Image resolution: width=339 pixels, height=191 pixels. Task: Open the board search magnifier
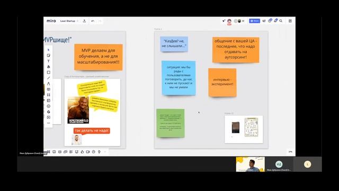click(281, 21)
